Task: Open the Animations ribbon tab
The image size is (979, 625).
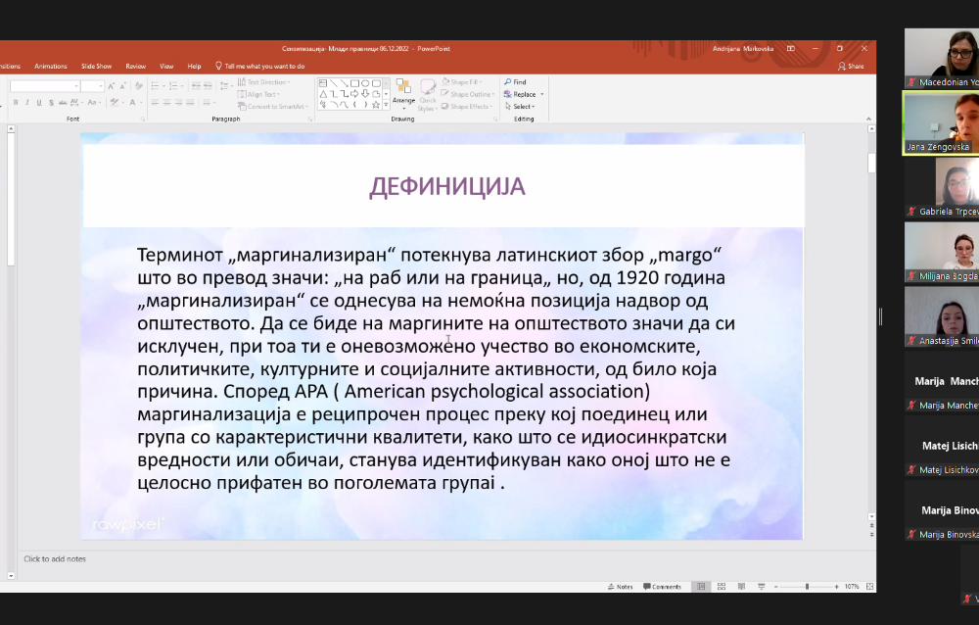Action: tap(50, 66)
